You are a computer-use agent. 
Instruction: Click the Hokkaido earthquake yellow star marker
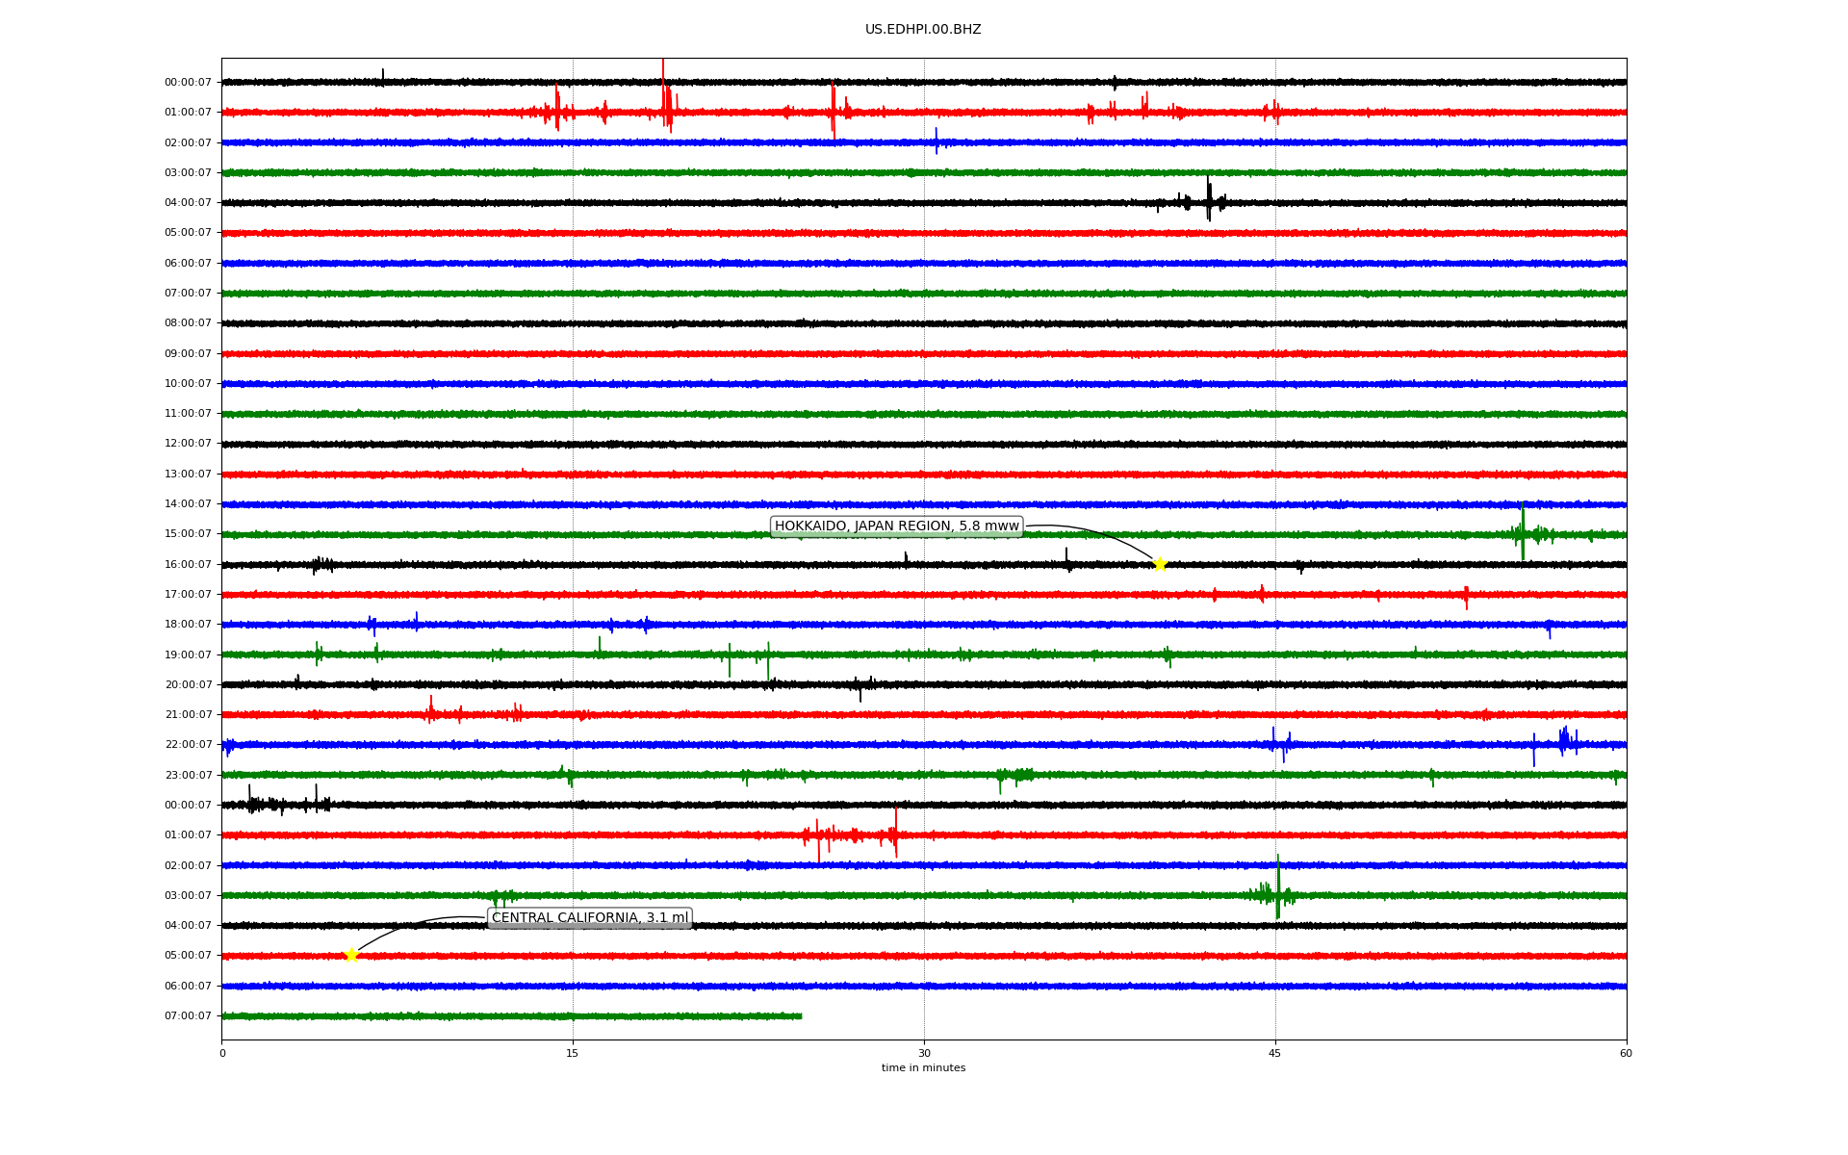(1160, 564)
